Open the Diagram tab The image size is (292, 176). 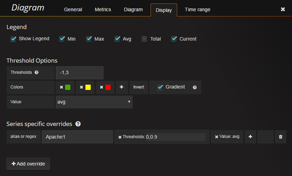[x=133, y=9]
